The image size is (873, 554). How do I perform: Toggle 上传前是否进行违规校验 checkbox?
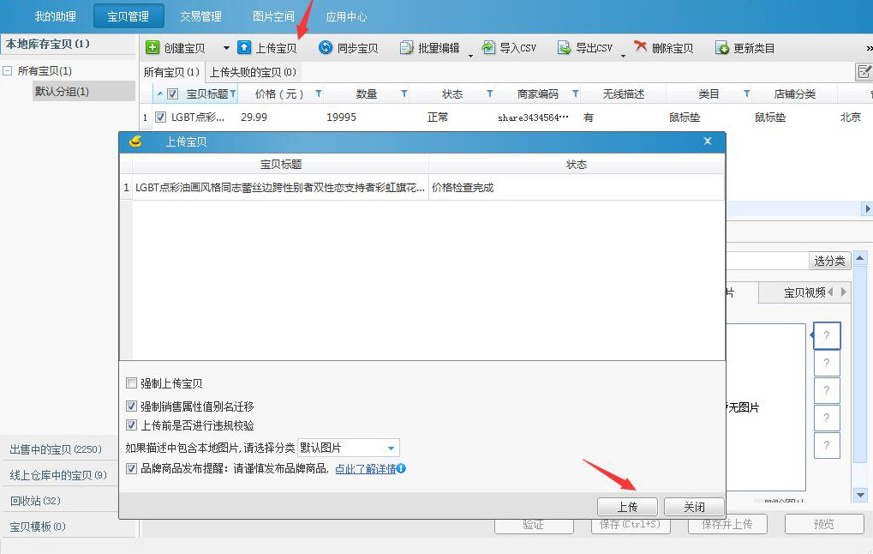pyautogui.click(x=131, y=425)
